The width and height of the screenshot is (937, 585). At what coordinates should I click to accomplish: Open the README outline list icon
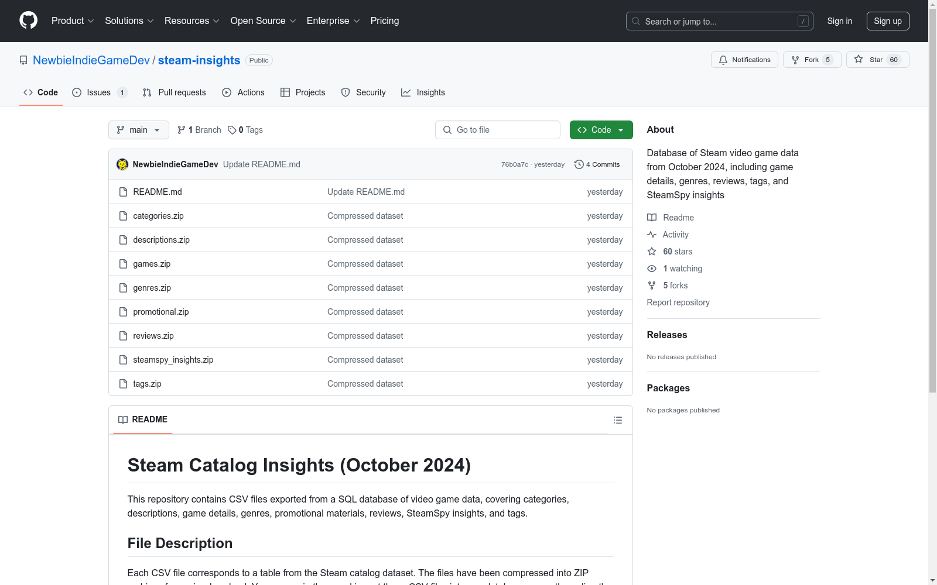coord(618,420)
